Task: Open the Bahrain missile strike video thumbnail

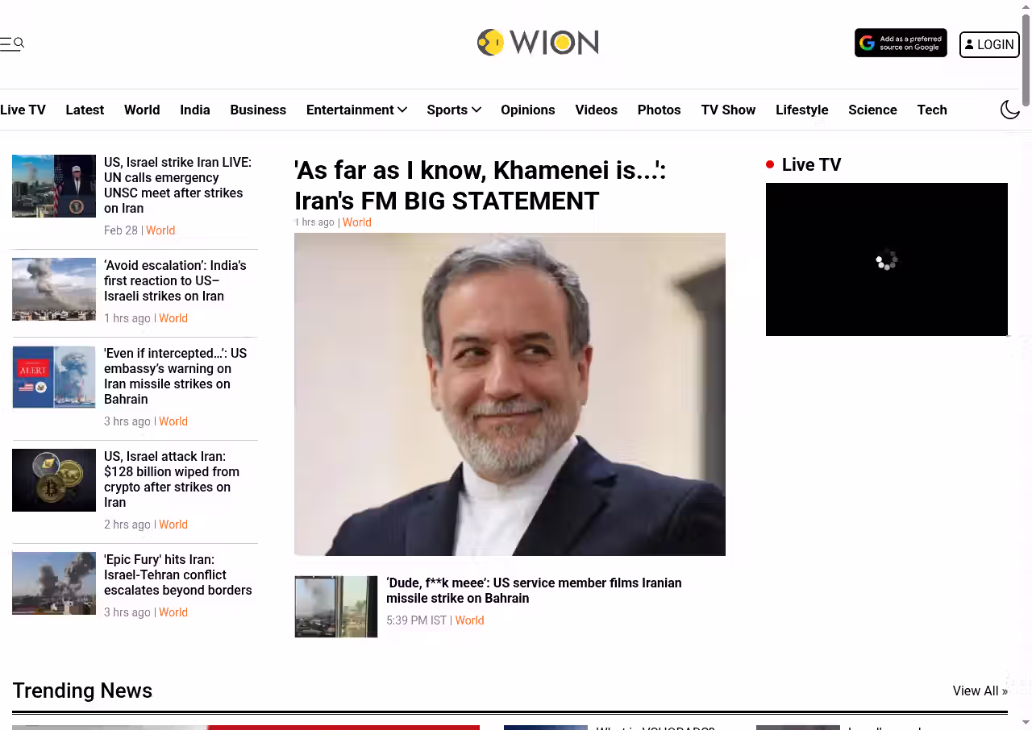Action: (336, 607)
